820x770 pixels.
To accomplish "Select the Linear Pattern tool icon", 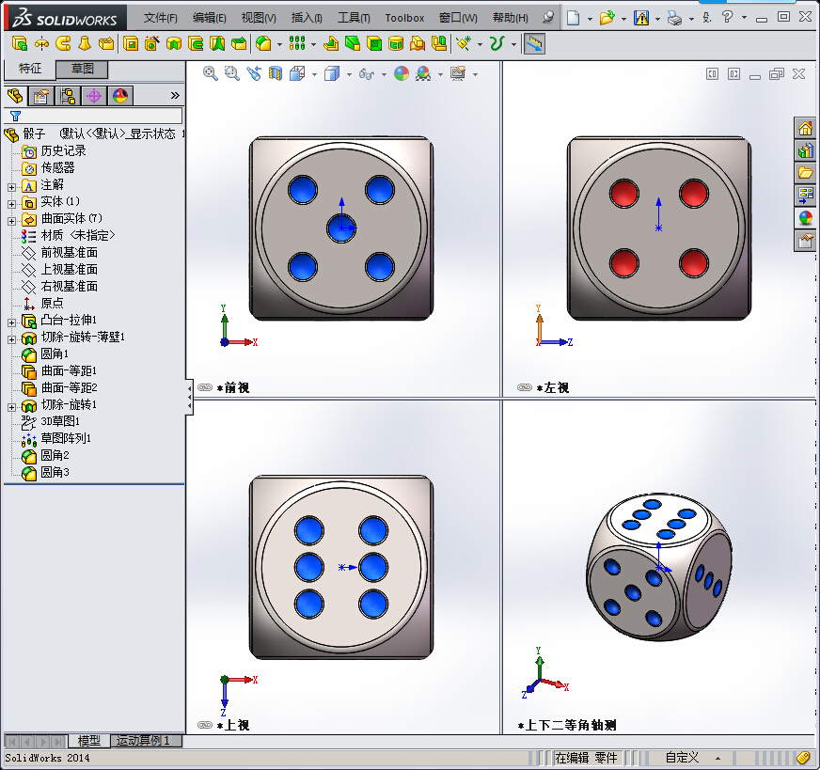I will point(297,44).
